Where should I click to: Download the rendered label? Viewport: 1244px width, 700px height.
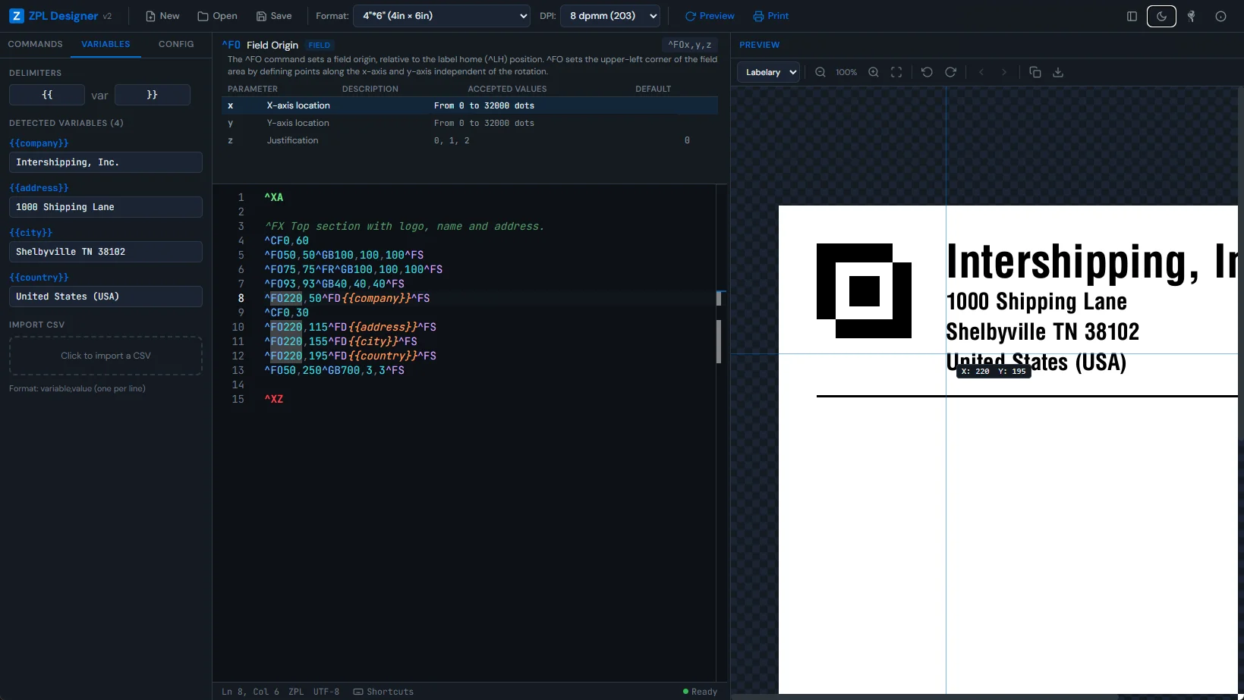(x=1059, y=72)
